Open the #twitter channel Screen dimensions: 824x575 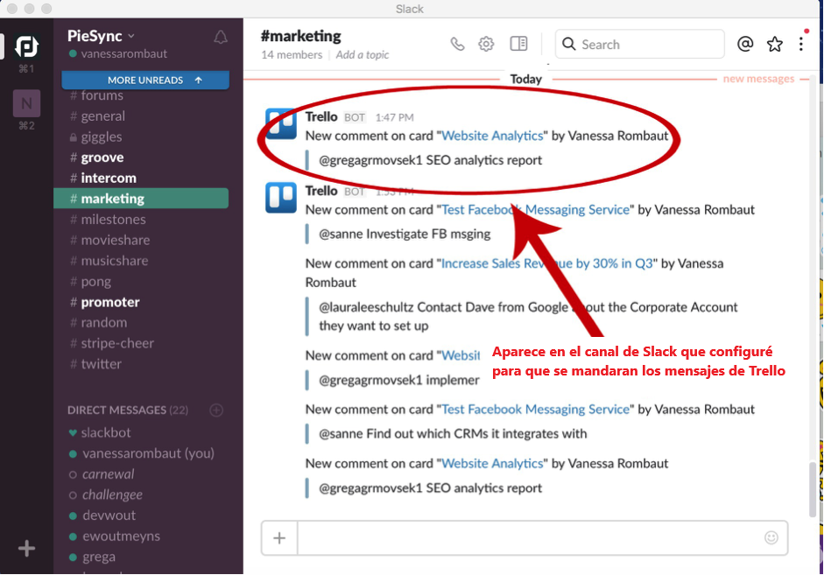point(95,364)
